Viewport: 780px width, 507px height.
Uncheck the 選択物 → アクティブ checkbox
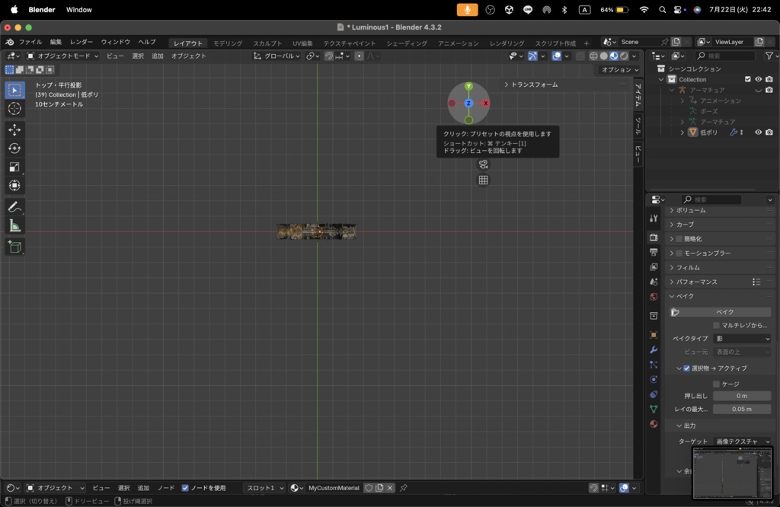(686, 368)
